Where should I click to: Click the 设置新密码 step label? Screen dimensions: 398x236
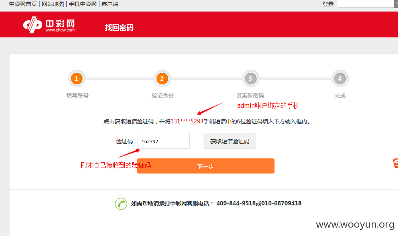pyautogui.click(x=250, y=96)
